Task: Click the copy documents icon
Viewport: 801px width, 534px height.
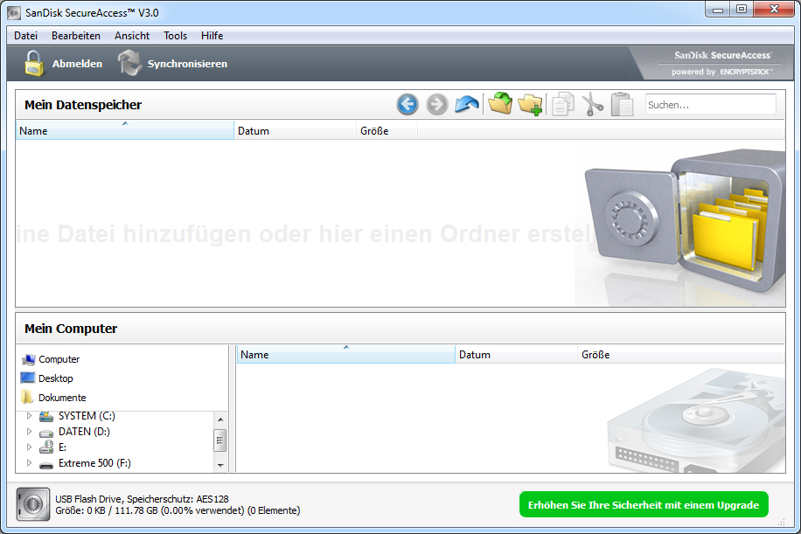Action: [563, 104]
